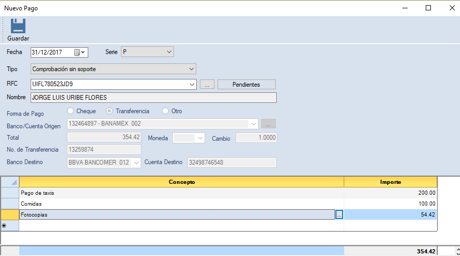
Task: Expand the RFC combo box
Action: point(192,84)
